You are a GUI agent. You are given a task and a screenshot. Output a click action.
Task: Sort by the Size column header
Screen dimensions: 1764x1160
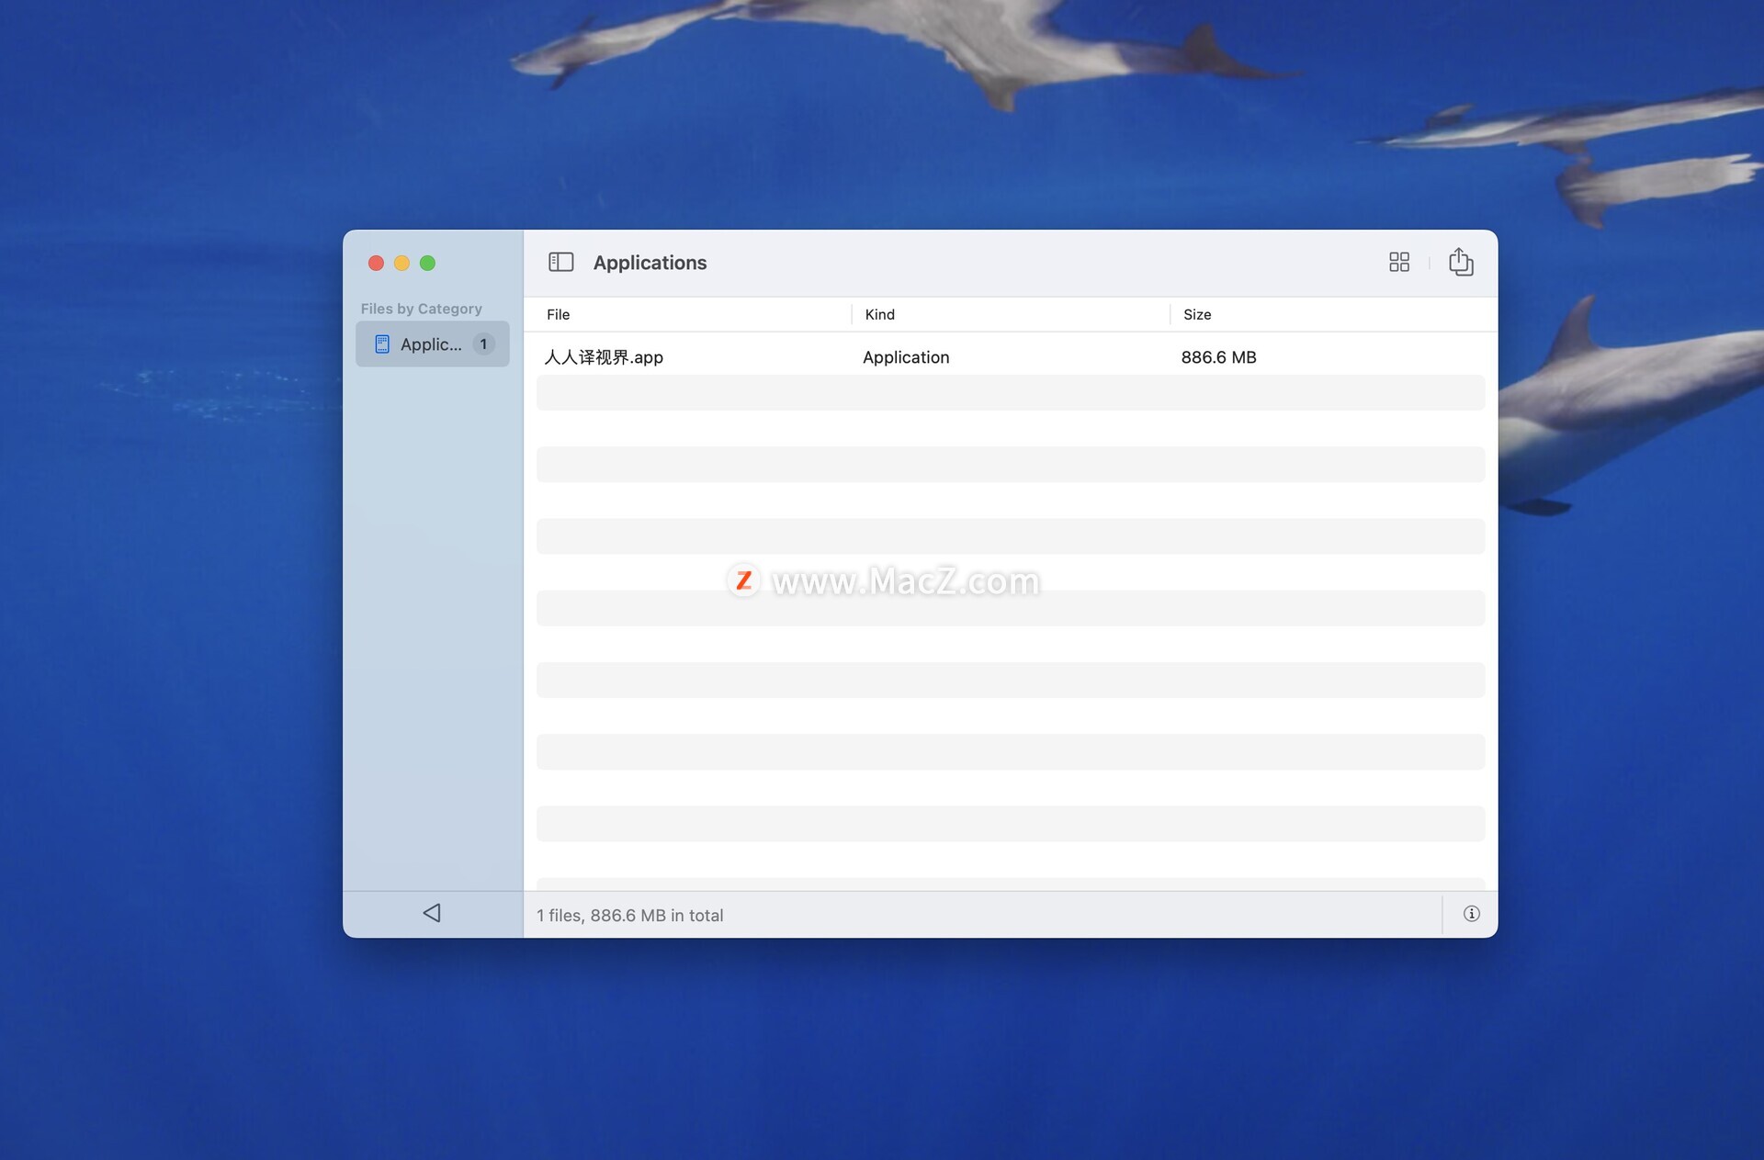pos(1197,314)
